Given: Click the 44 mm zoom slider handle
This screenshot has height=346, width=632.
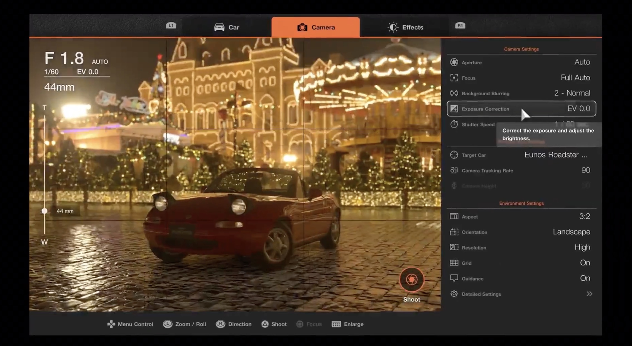Looking at the screenshot, I should [45, 211].
